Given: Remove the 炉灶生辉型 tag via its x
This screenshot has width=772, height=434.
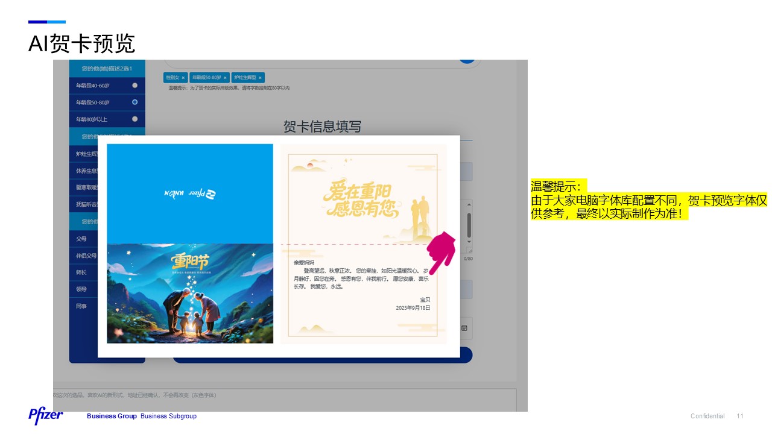Looking at the screenshot, I should [259, 78].
